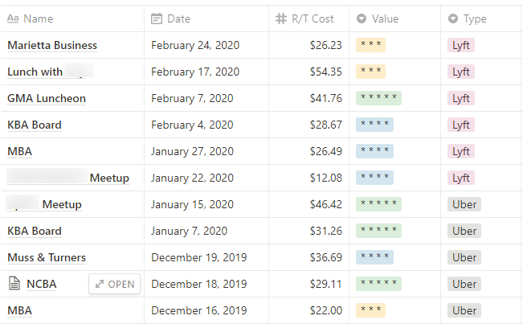Select the December 19, 2019 date cell

click(206, 257)
